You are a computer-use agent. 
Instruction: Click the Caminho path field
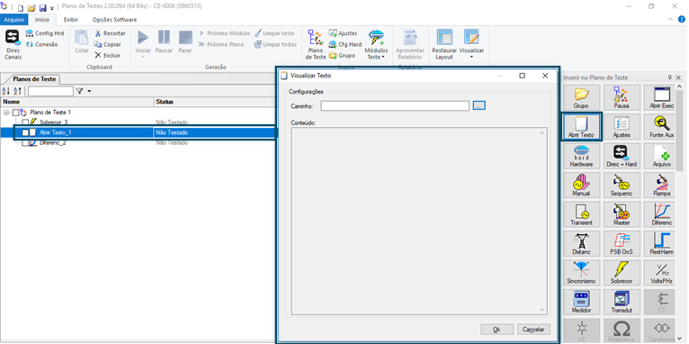point(395,105)
